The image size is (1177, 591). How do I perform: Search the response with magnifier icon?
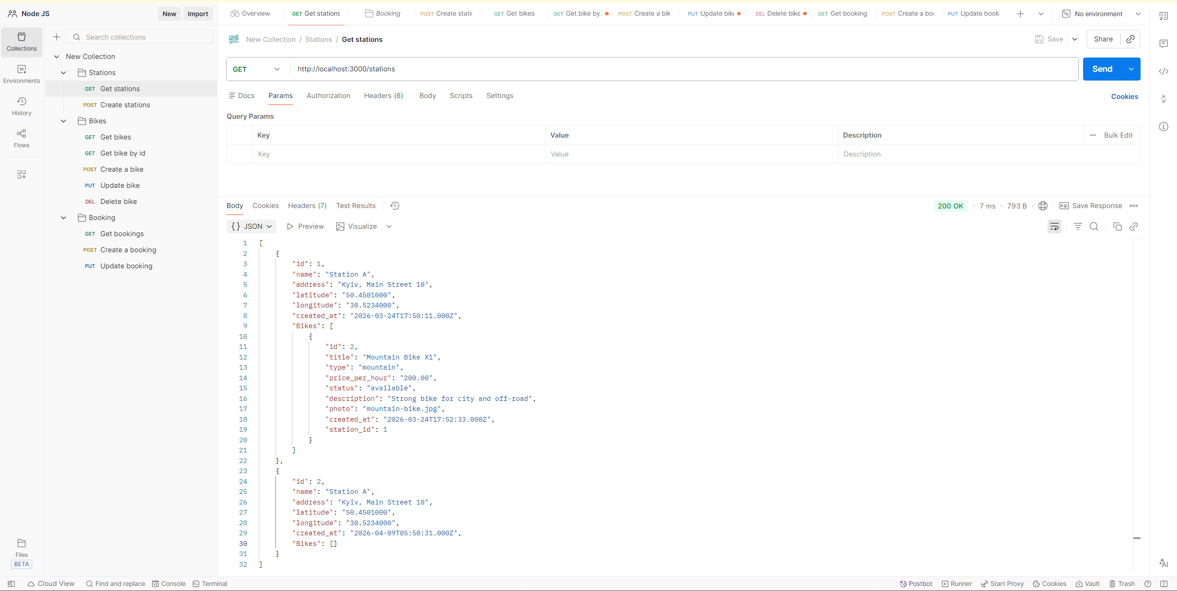1094,226
